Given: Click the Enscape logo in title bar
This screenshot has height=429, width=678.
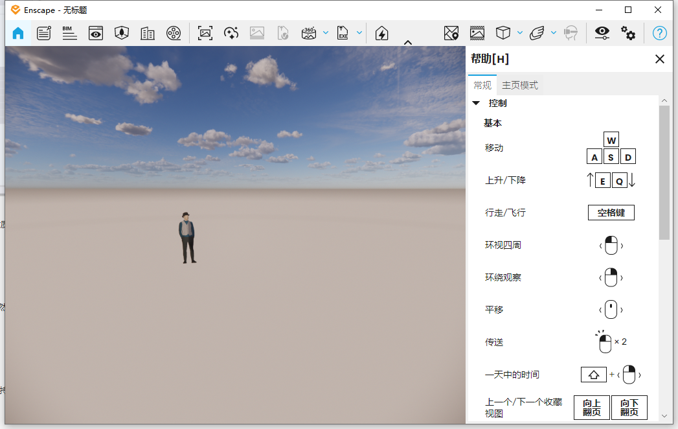Looking at the screenshot, I should (x=16, y=10).
